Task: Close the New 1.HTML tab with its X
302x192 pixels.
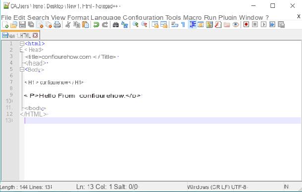Action: click(x=35, y=36)
